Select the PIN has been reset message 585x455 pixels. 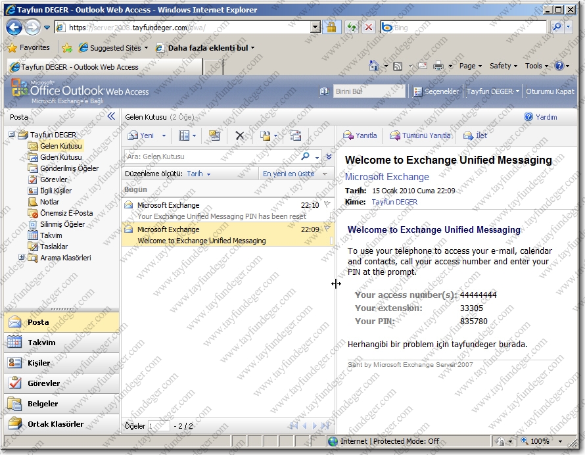[x=227, y=210]
